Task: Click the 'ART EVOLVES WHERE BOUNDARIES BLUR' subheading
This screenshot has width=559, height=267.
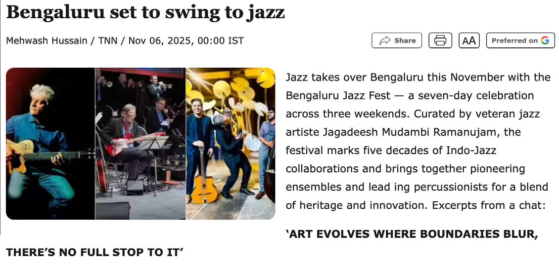Action: coord(412,234)
